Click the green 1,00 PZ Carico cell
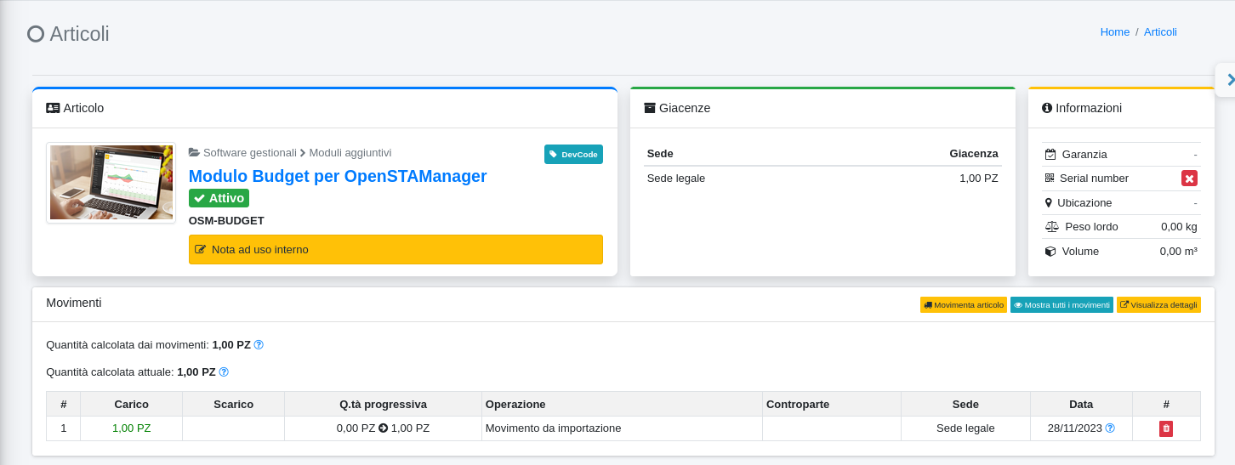 click(x=132, y=428)
